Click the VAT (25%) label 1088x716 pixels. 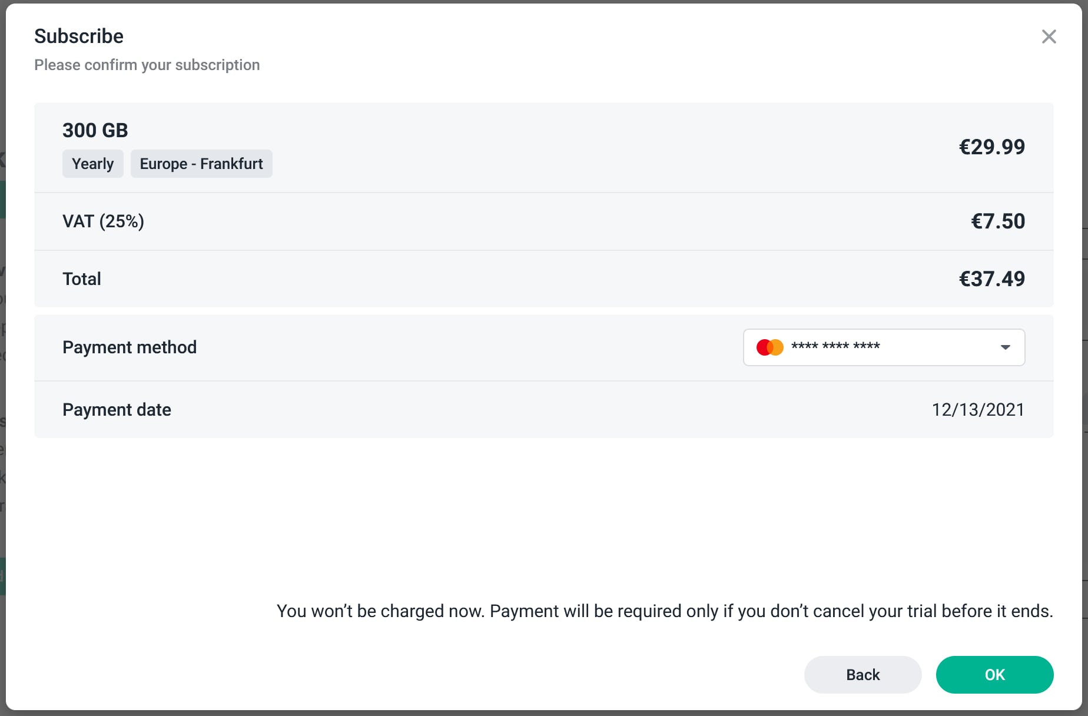tap(103, 221)
